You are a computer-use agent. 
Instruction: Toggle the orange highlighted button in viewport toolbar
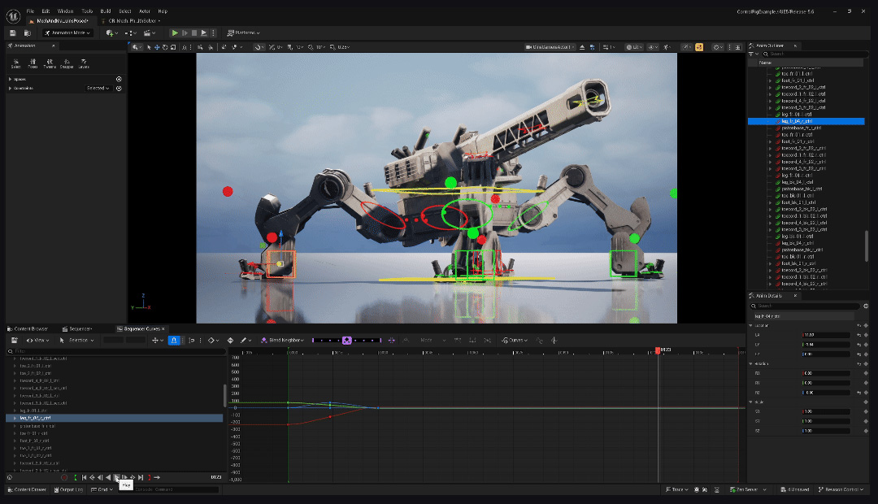coord(698,47)
